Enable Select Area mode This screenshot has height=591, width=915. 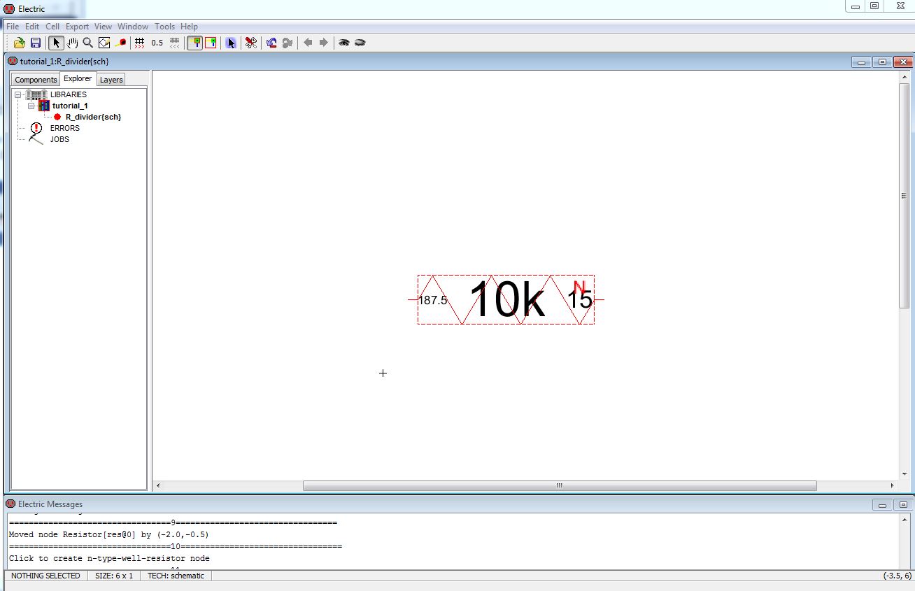211,43
